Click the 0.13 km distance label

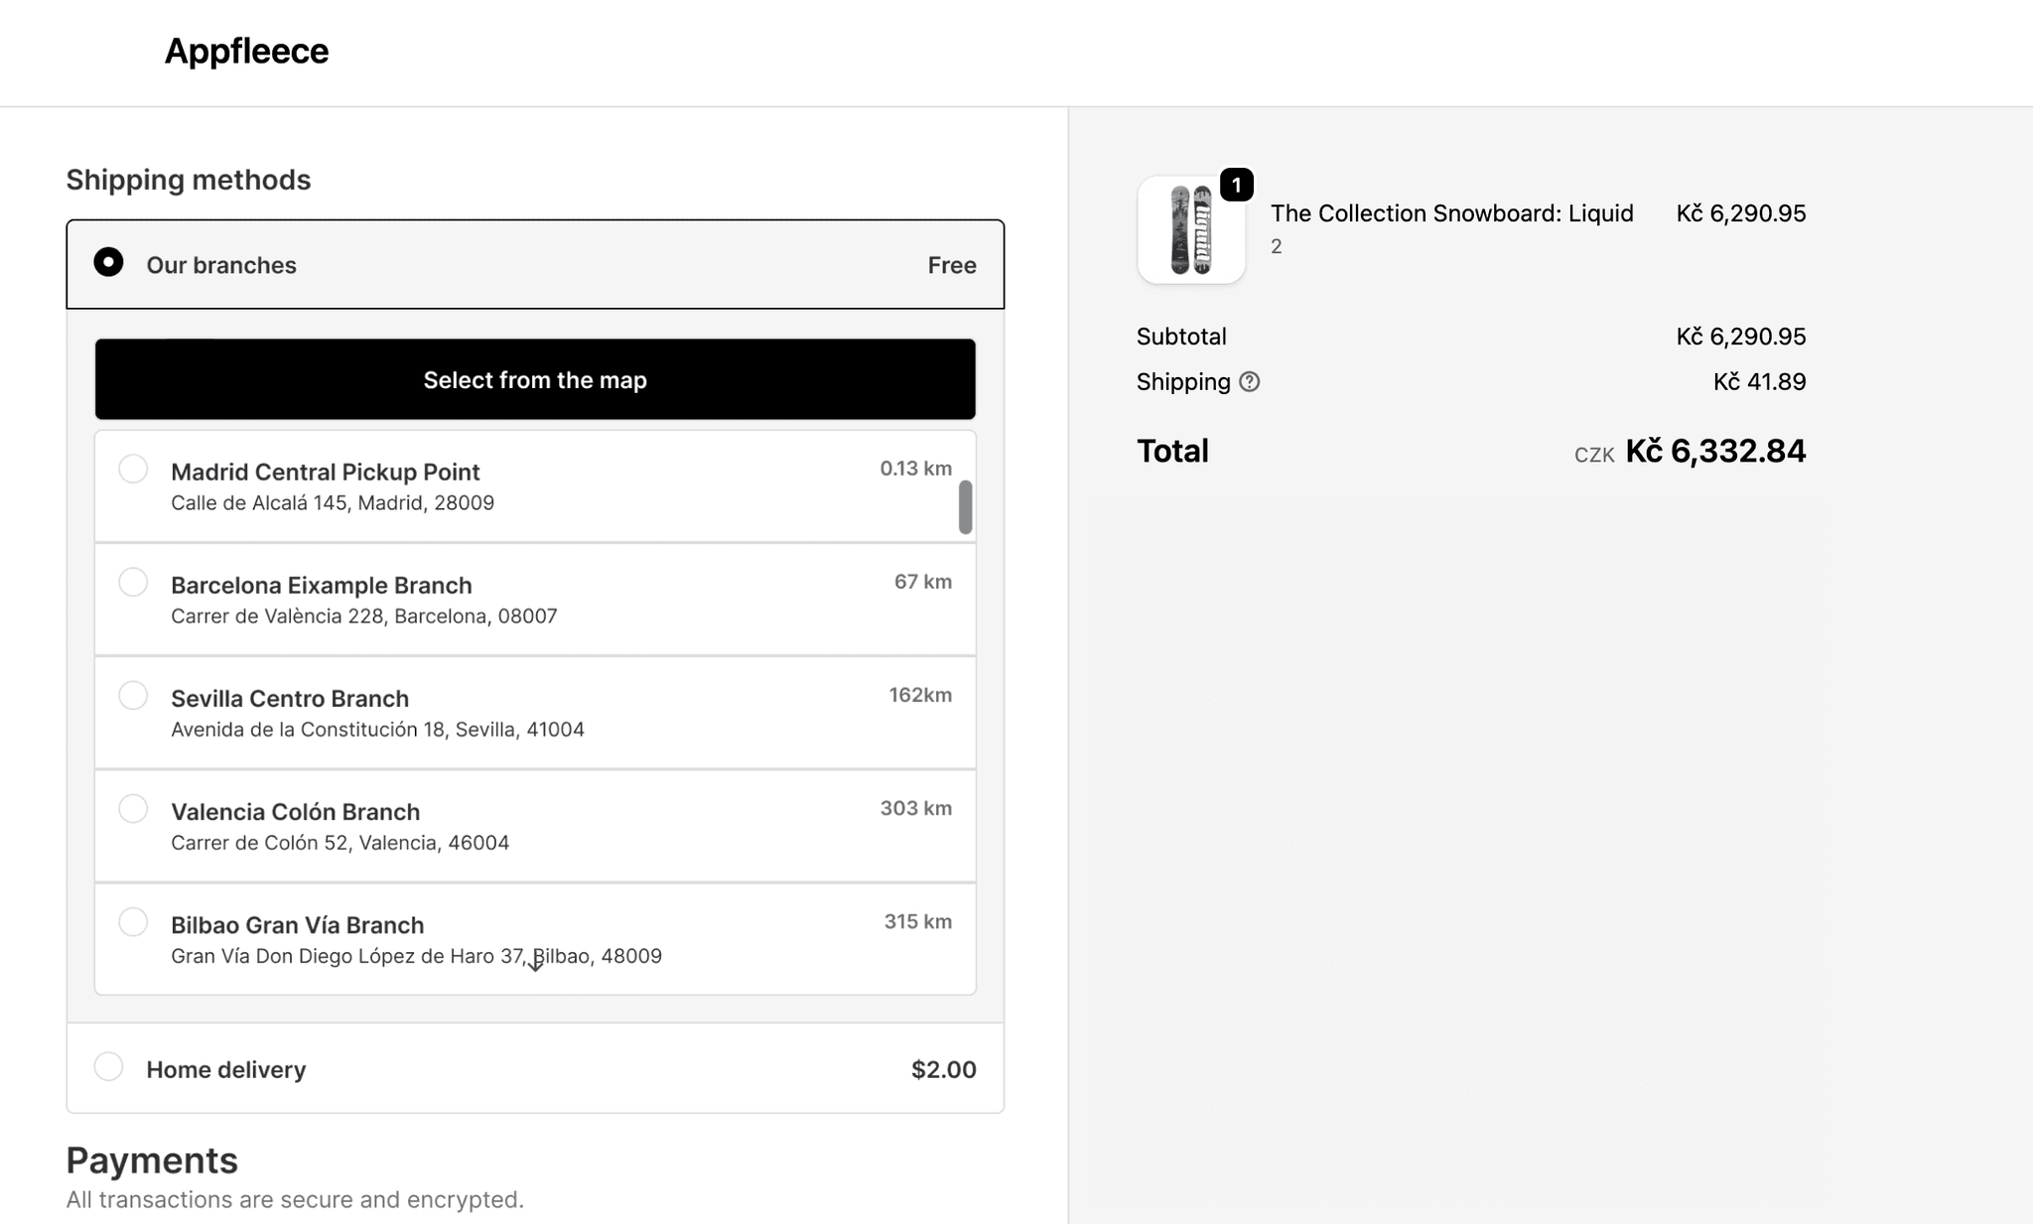coord(915,469)
